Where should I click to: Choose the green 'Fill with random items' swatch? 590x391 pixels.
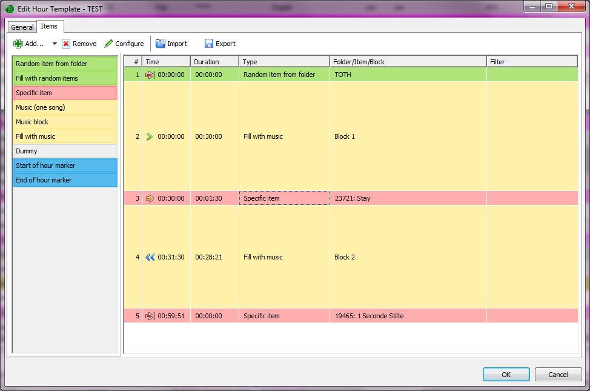click(x=65, y=78)
